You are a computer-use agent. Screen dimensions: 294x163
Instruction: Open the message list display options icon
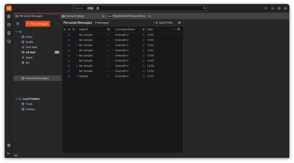click(179, 23)
